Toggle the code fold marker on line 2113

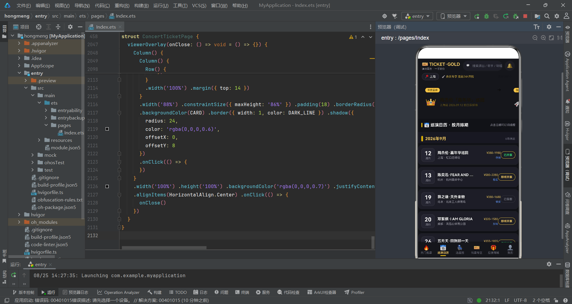(119, 80)
